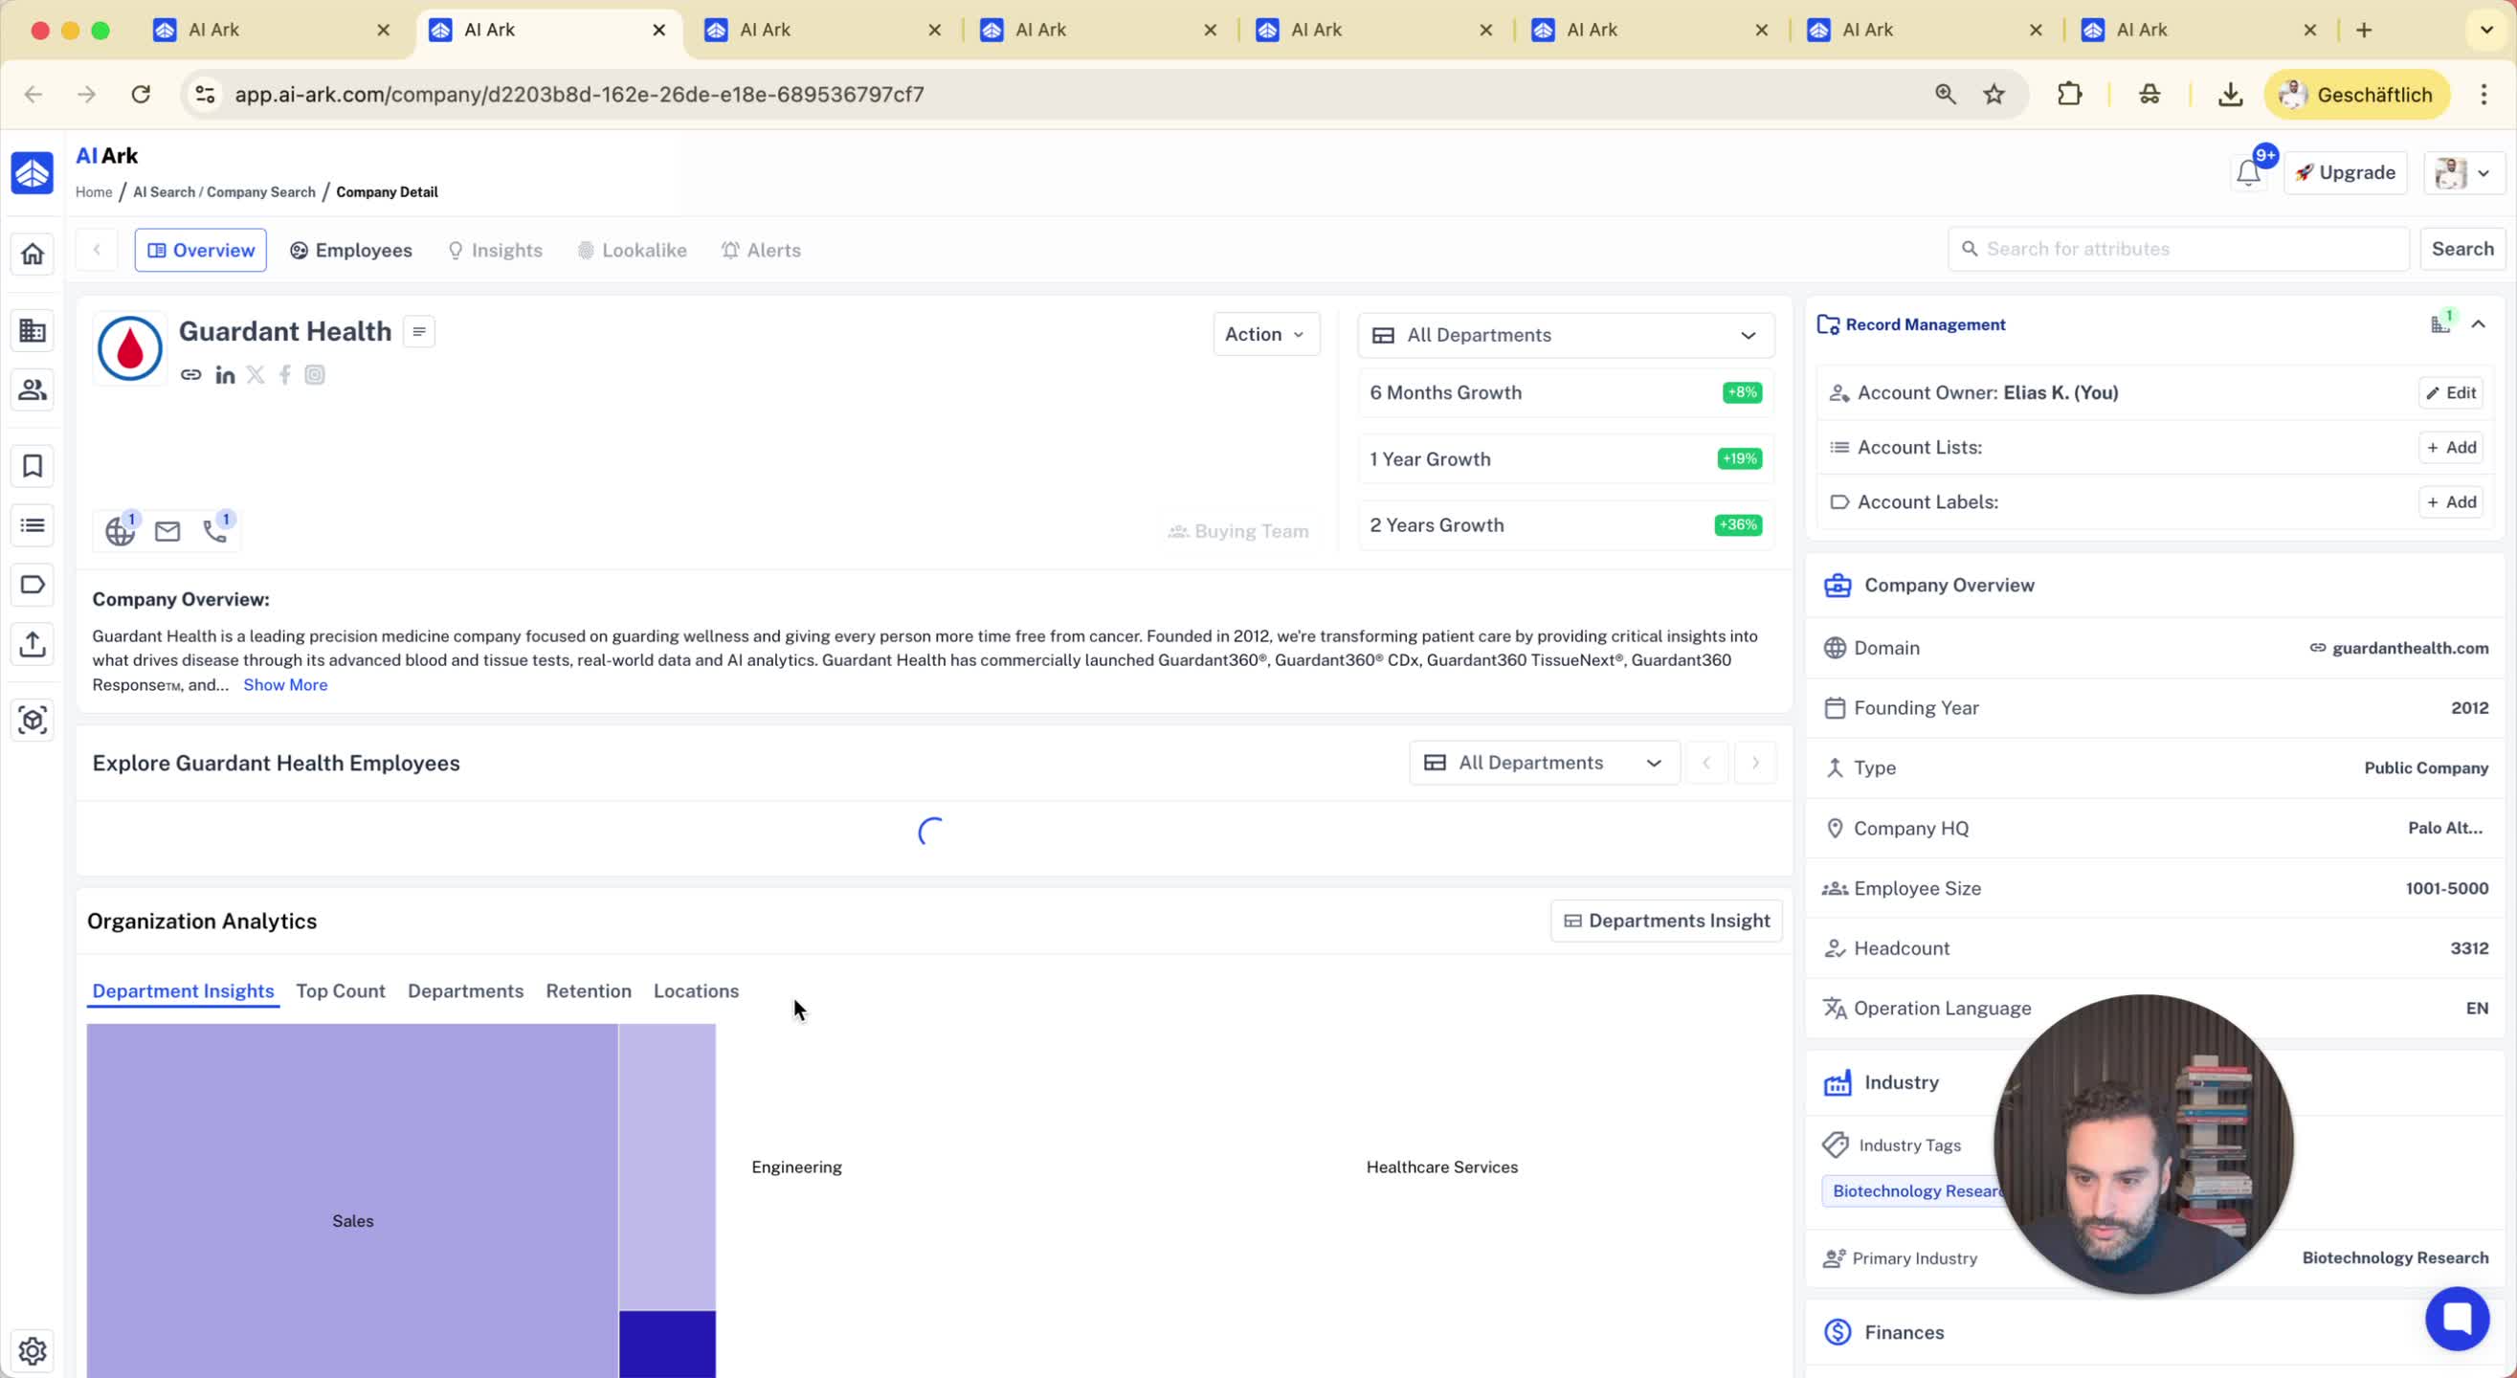2517x1378 pixels.
Task: Select the Retention analytics tab
Action: 589,991
